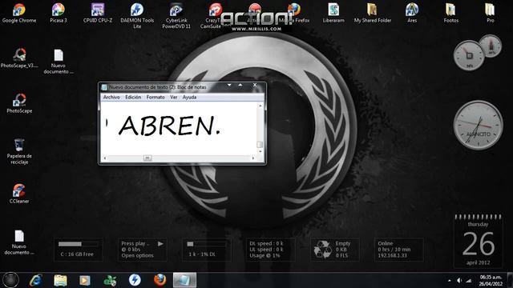The height and width of the screenshot is (288, 513).
Task: Open the Archivo menu in Notepad
Action: [111, 97]
